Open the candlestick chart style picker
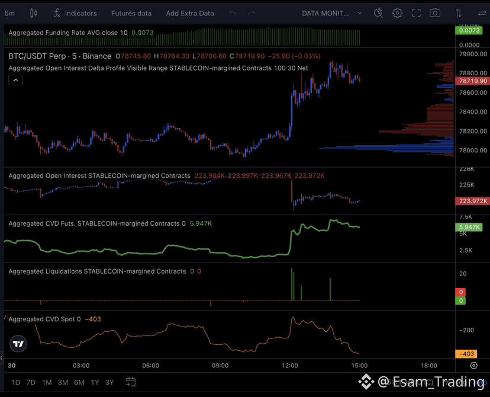 point(34,13)
